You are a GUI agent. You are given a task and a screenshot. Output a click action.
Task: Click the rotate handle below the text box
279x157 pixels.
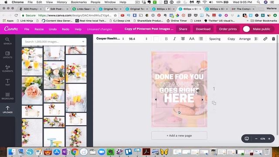(179, 113)
